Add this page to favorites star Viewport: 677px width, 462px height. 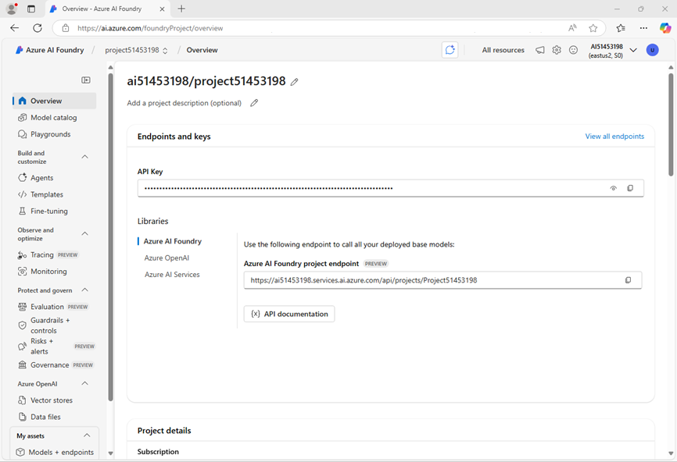593,28
